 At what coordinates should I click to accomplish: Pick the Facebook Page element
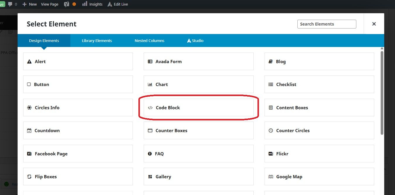78,154
